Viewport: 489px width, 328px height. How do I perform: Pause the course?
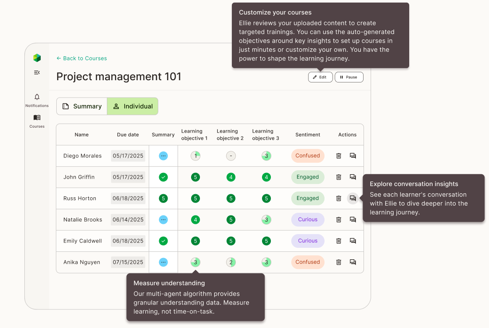tap(349, 77)
